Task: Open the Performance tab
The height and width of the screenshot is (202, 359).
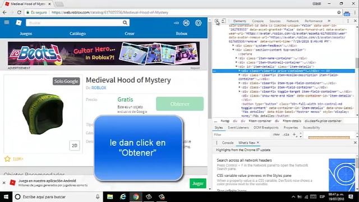Action: coord(314,21)
